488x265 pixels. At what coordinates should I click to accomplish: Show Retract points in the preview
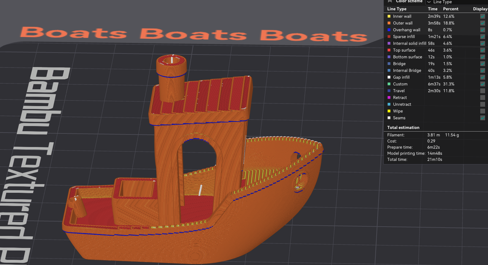pyautogui.click(x=482, y=98)
